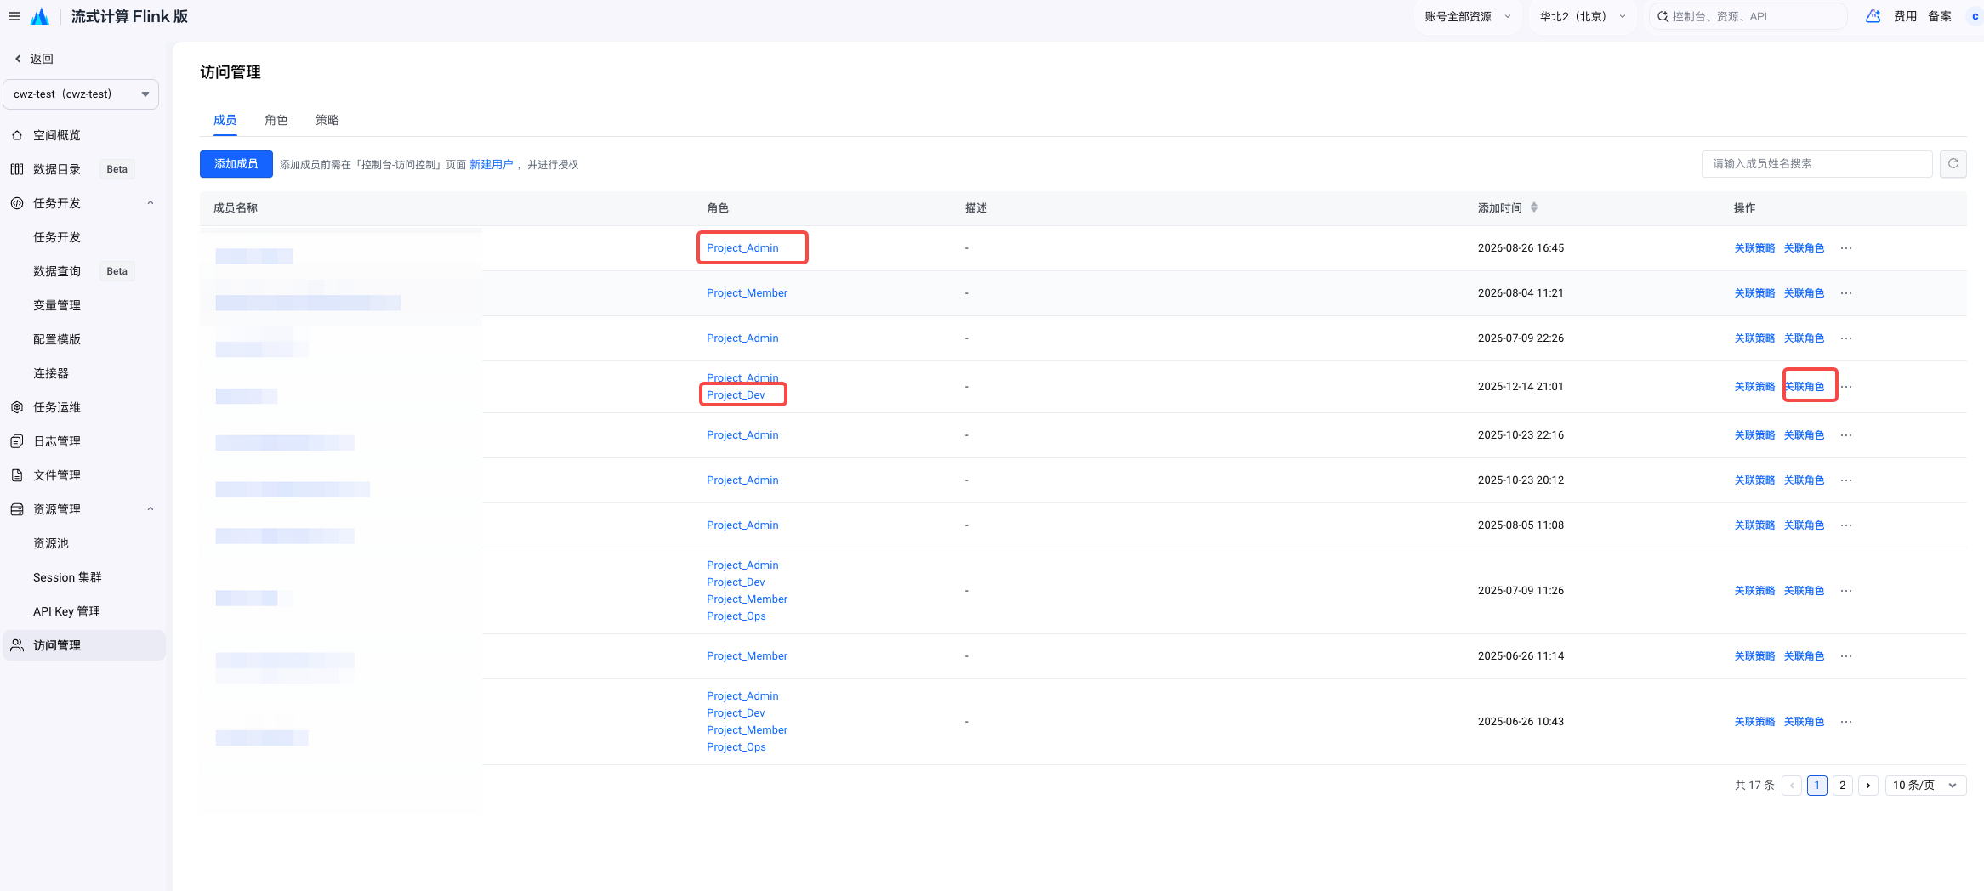Collapse the 任务开发 sidebar group

click(151, 203)
